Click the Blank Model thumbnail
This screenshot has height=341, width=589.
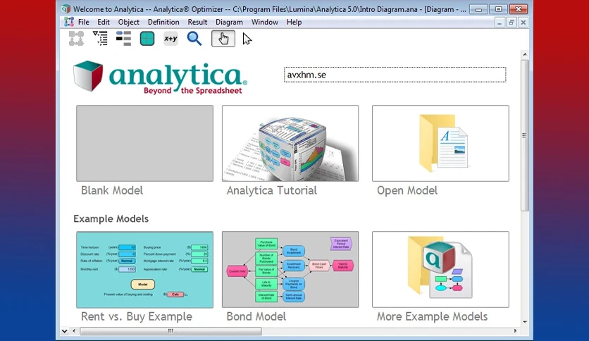coord(144,143)
